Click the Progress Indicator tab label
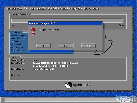Screen dimensions: 137x103 click(20, 14)
